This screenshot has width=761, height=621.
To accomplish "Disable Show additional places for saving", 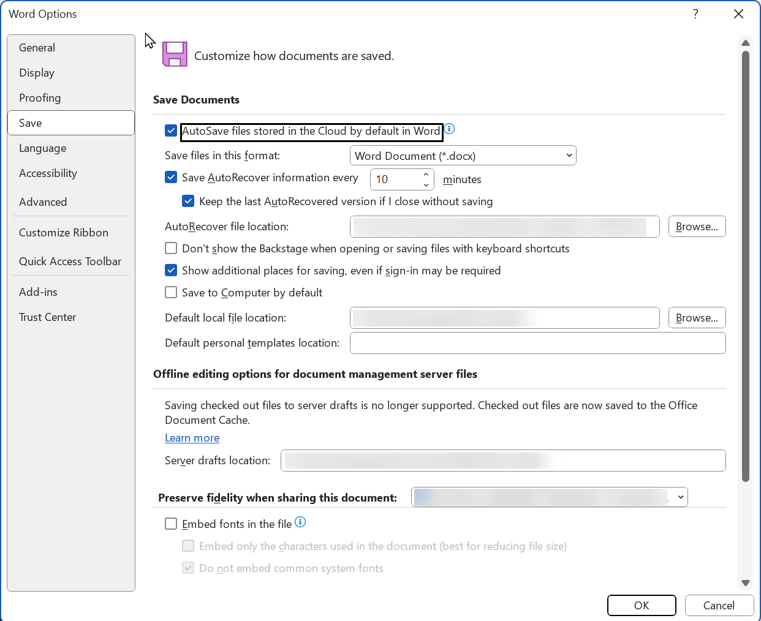I will point(170,270).
